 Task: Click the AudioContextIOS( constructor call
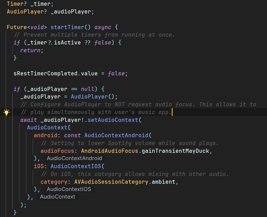(x=78, y=166)
